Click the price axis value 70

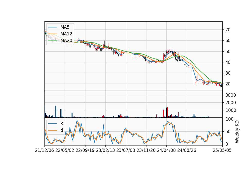tap(228, 30)
